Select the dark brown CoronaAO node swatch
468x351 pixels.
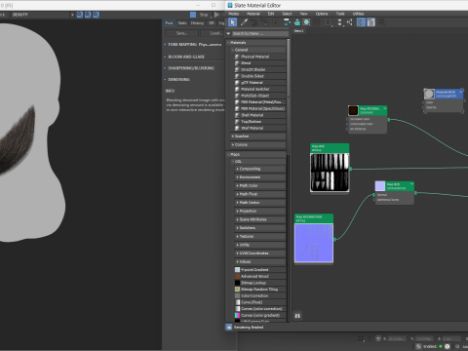tap(353, 110)
